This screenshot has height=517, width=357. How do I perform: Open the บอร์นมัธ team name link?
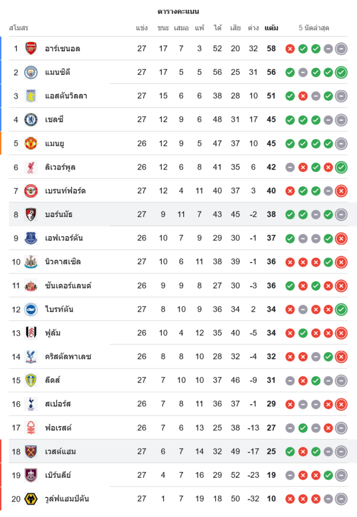pyautogui.click(x=58, y=215)
